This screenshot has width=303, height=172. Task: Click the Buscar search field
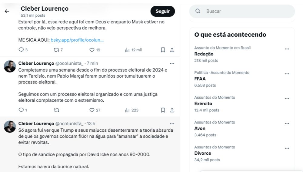point(242,11)
